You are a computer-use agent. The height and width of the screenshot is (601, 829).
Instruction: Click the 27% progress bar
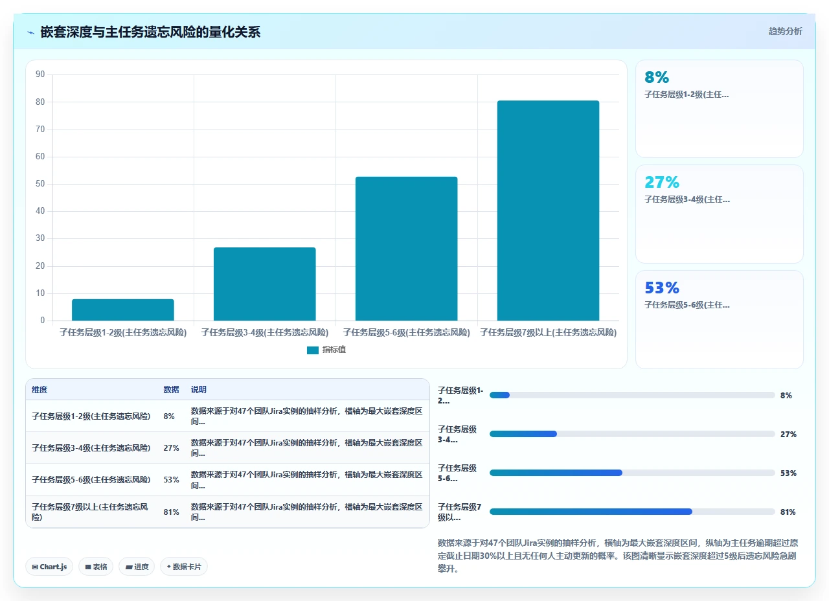(x=632, y=434)
